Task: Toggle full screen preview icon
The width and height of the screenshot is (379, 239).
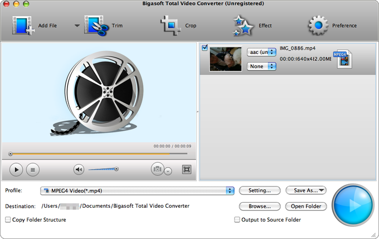Action: coord(187,170)
